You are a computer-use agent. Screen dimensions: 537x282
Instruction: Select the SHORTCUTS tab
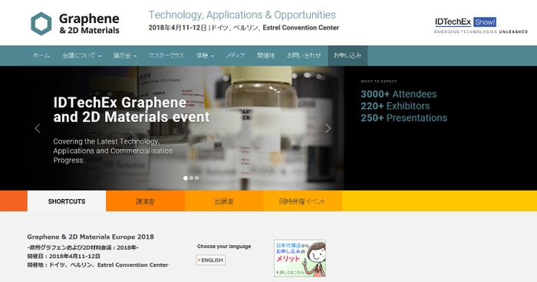[x=67, y=201]
